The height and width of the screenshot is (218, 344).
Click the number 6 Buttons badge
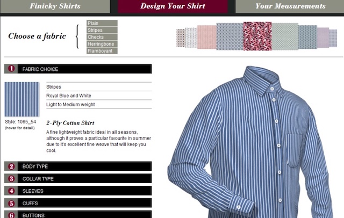click(11, 214)
